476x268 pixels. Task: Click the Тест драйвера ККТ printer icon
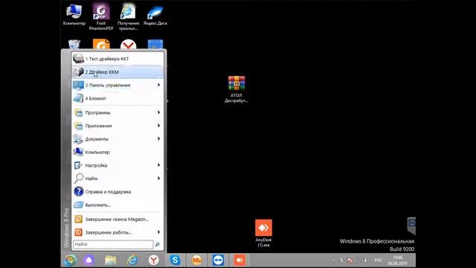(78, 58)
